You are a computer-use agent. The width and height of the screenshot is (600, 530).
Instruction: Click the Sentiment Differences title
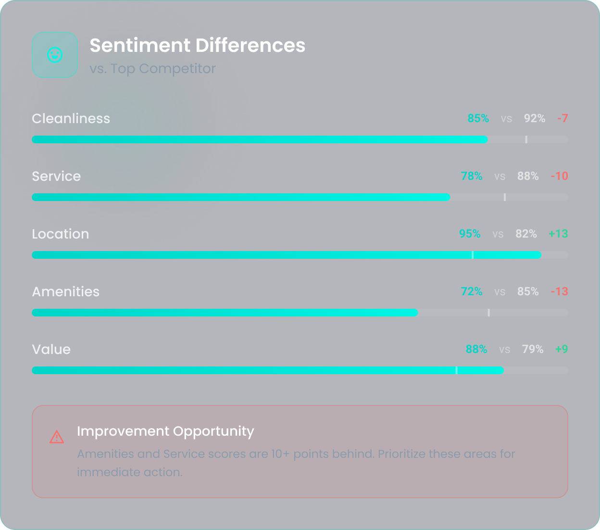tap(198, 45)
